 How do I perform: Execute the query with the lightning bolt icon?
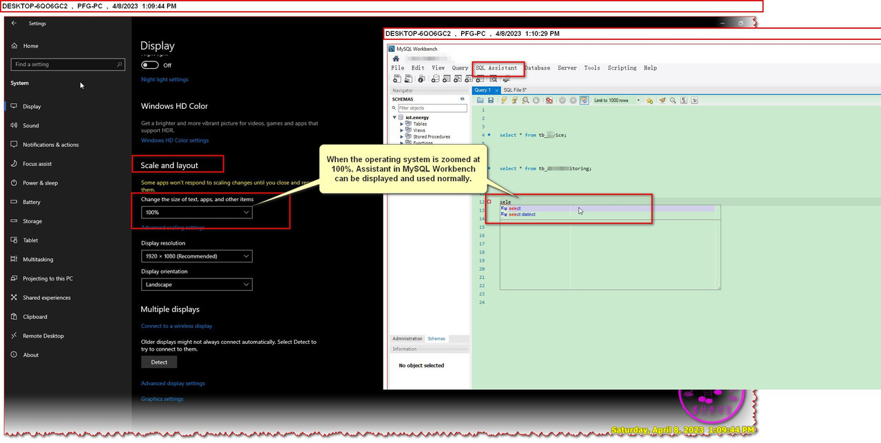(x=504, y=101)
